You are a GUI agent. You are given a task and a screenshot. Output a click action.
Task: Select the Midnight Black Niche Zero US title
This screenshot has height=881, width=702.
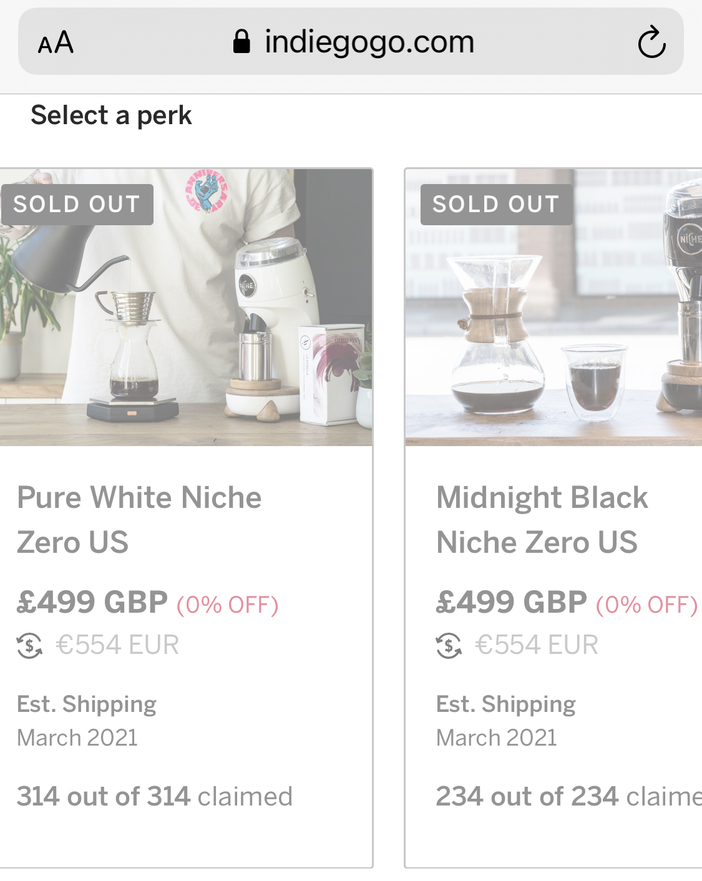[x=542, y=519]
